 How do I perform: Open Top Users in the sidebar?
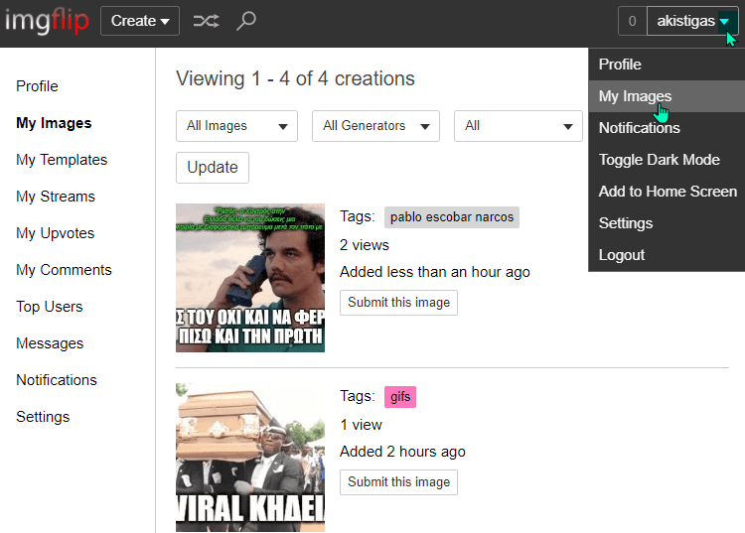pyautogui.click(x=50, y=307)
